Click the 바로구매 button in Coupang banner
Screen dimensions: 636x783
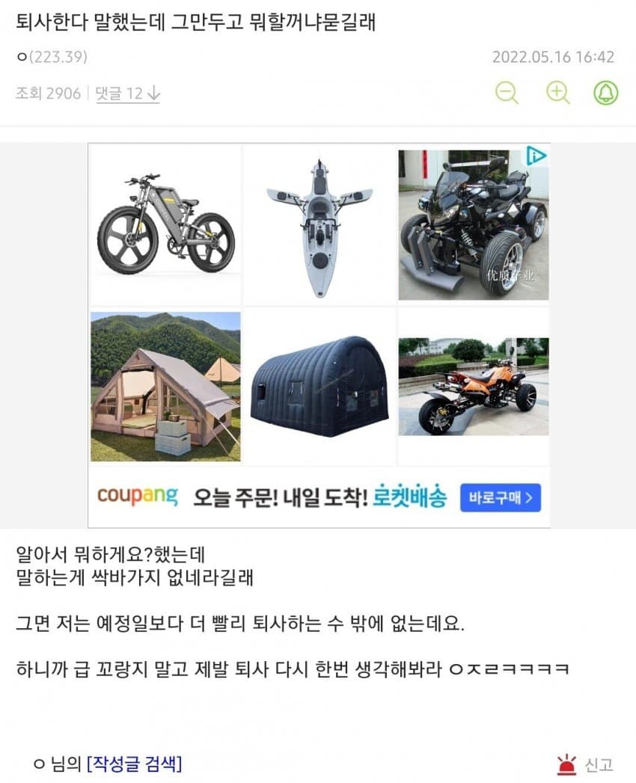click(500, 497)
